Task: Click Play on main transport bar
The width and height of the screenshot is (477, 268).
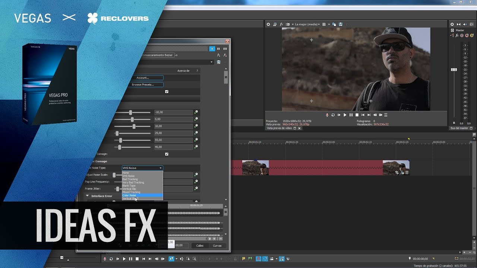Action: click(x=124, y=259)
